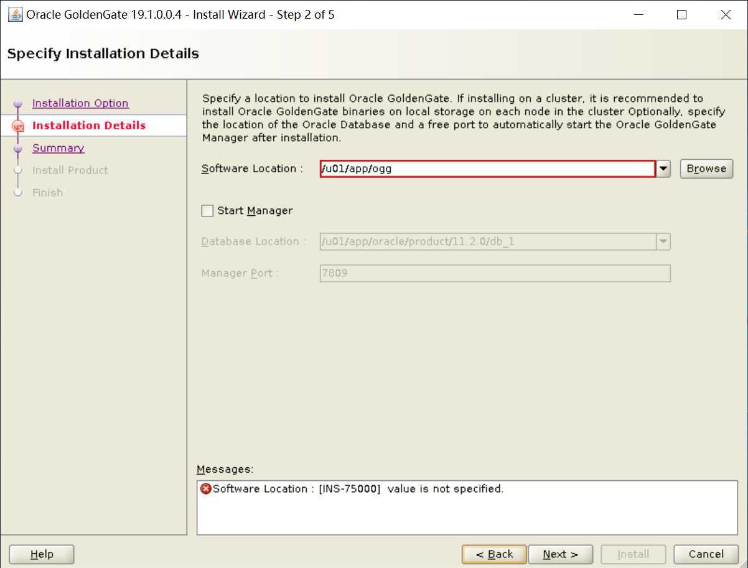This screenshot has height=568, width=748.
Task: Focus the Software Location text field
Action: (x=488, y=169)
